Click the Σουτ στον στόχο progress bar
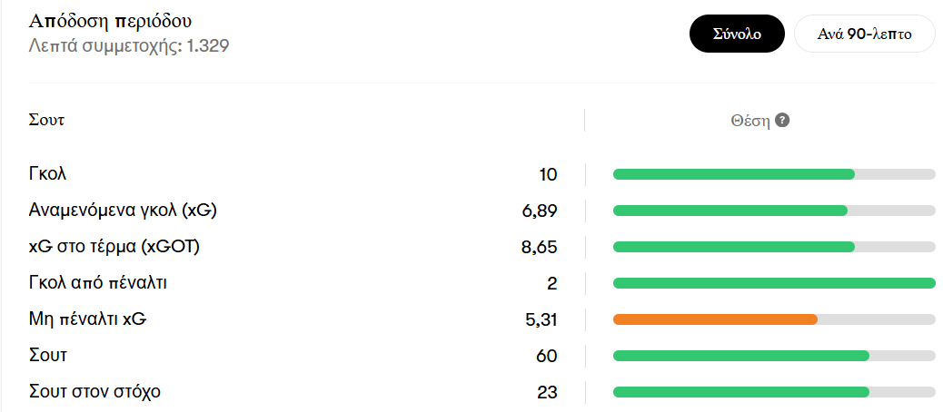 [774, 392]
